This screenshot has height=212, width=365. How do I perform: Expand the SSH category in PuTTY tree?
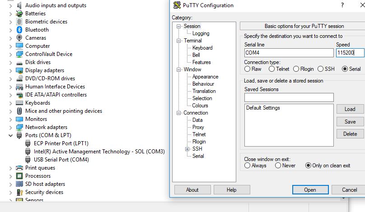click(187, 149)
